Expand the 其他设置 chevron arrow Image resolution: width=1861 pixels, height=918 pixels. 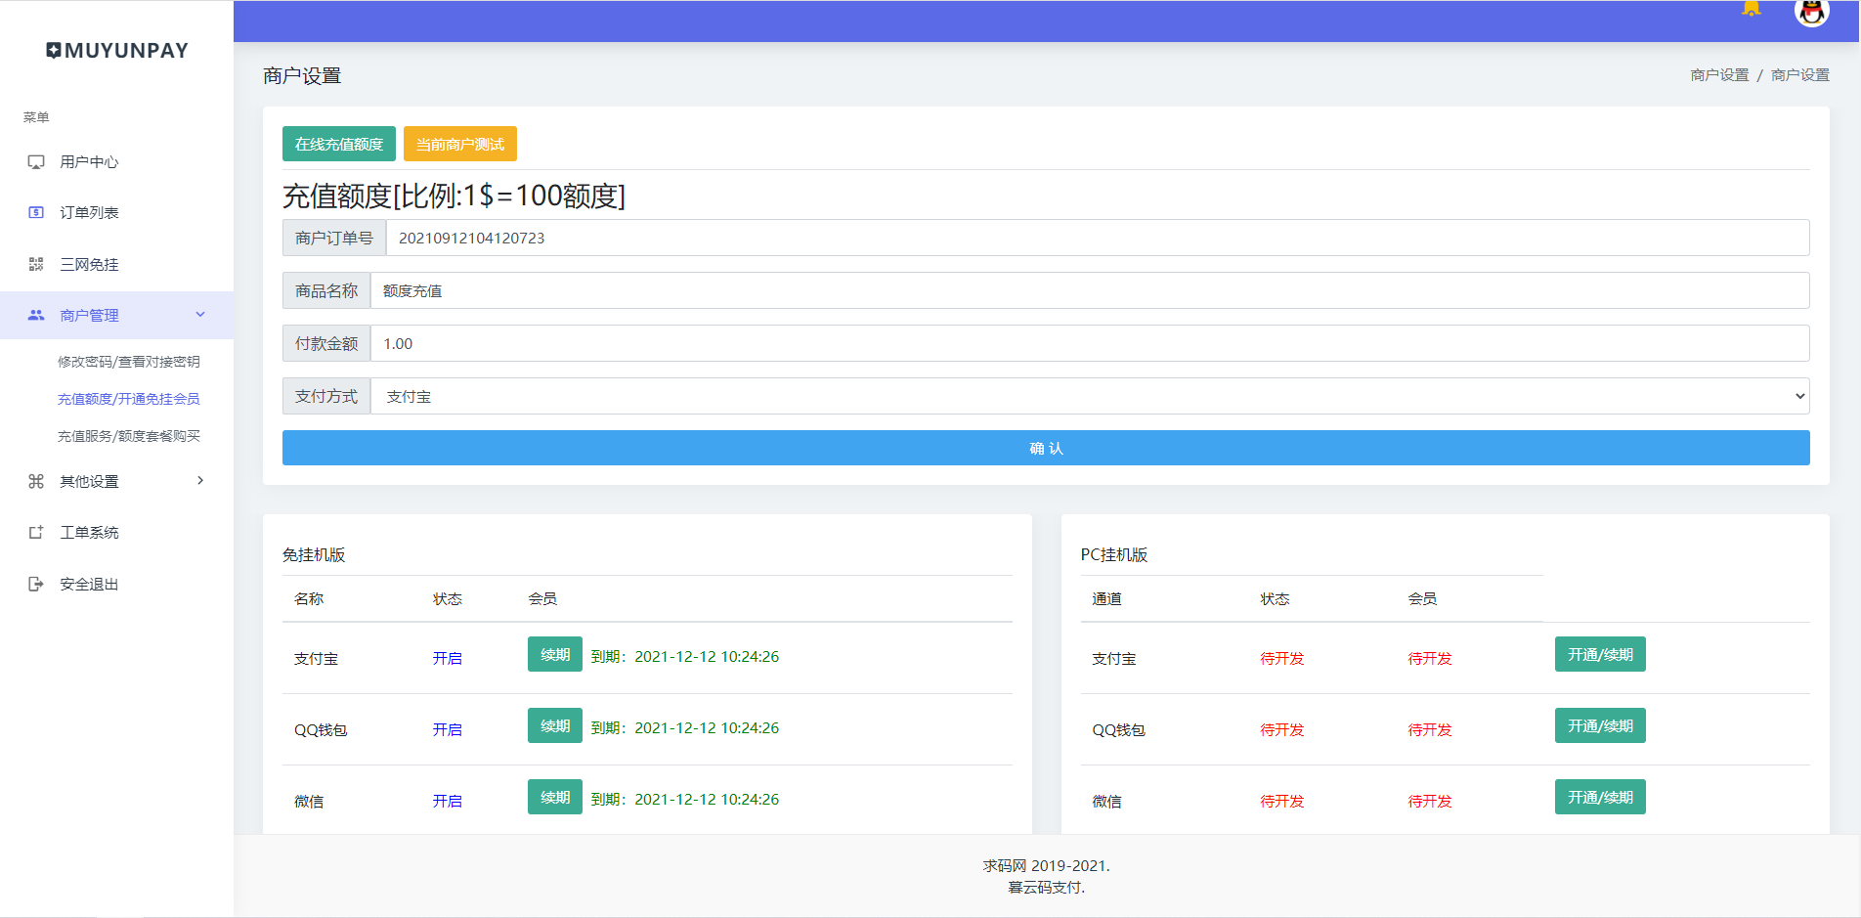200,480
